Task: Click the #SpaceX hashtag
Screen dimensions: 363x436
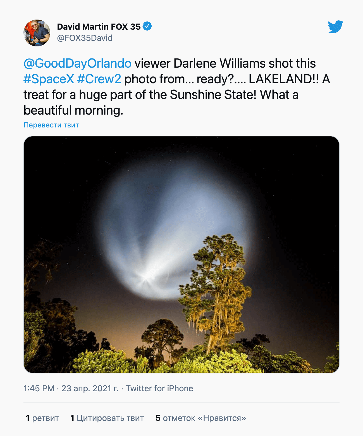Action: coord(49,79)
